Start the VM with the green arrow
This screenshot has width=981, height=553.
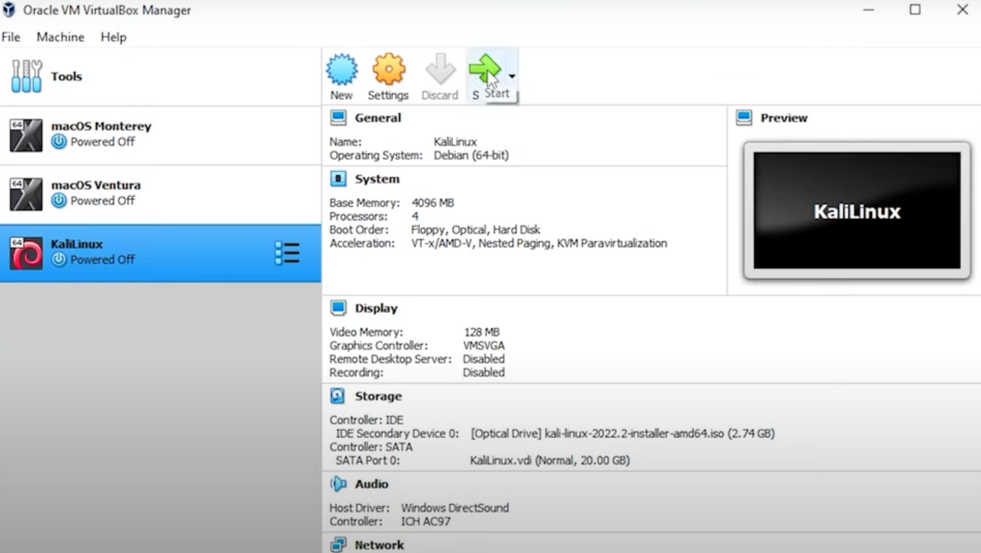[485, 70]
